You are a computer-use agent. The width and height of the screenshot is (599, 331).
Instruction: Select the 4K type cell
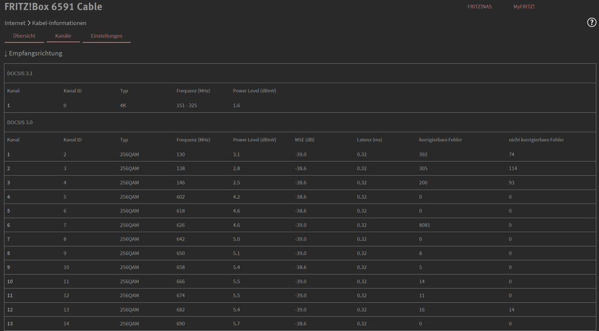click(x=123, y=105)
